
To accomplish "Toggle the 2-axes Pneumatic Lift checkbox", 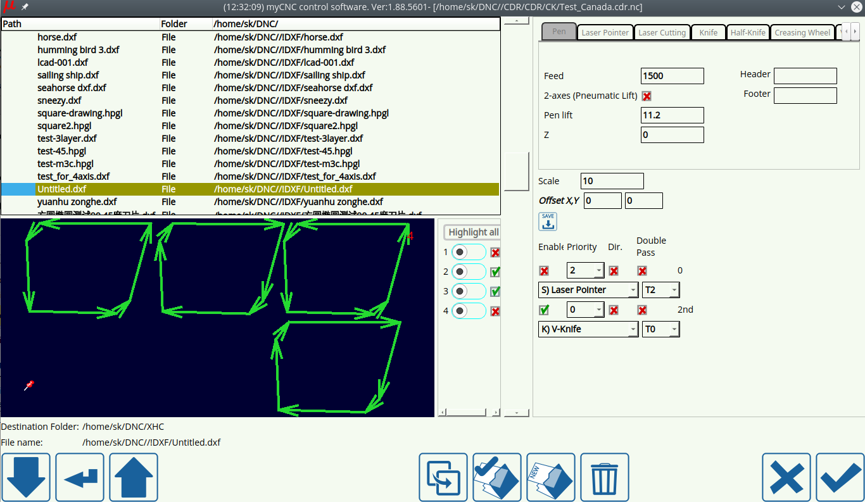I will 647,96.
